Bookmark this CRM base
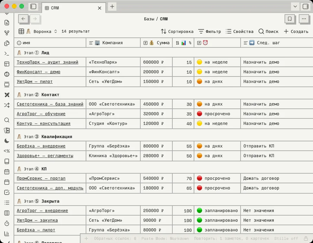The height and width of the screenshot is (243, 313). (290, 19)
